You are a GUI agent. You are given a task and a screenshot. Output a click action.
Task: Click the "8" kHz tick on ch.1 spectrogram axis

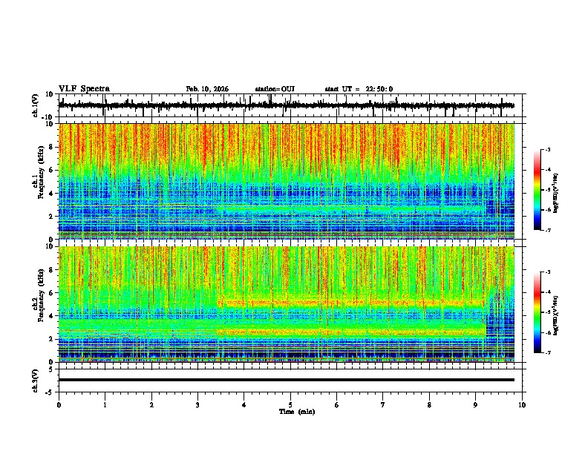click(x=52, y=147)
